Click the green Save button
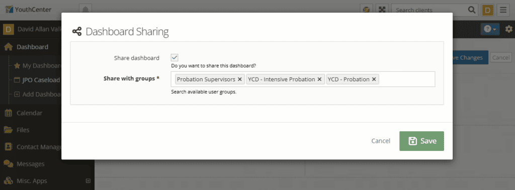515x190 pixels. 422,141
